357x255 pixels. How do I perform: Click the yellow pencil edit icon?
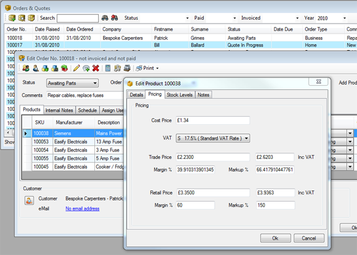[x=76, y=68]
